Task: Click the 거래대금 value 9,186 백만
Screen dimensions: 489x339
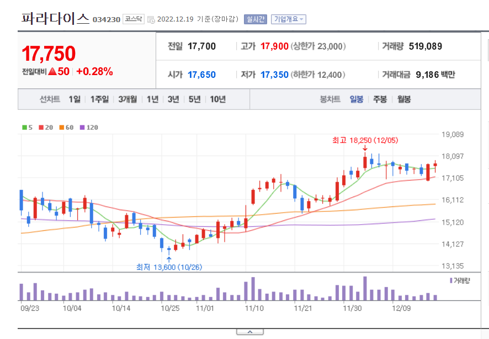Action: click(x=435, y=75)
